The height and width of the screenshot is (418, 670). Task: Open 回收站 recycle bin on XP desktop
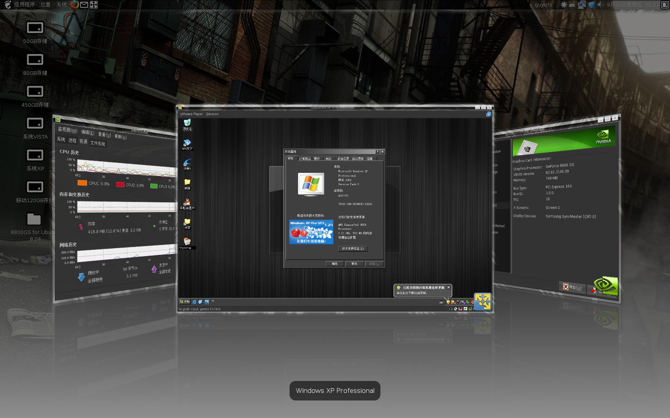point(187,125)
